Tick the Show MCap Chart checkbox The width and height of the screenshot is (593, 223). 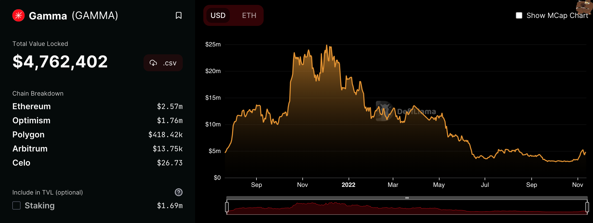[519, 15]
